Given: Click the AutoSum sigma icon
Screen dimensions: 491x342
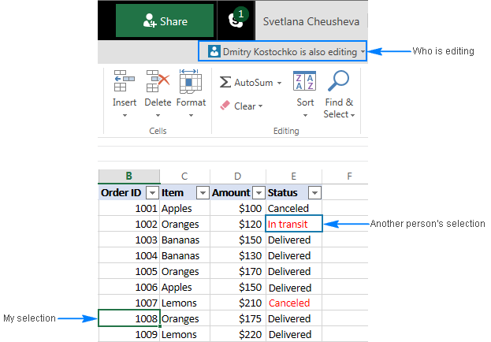Looking at the screenshot, I should [225, 82].
